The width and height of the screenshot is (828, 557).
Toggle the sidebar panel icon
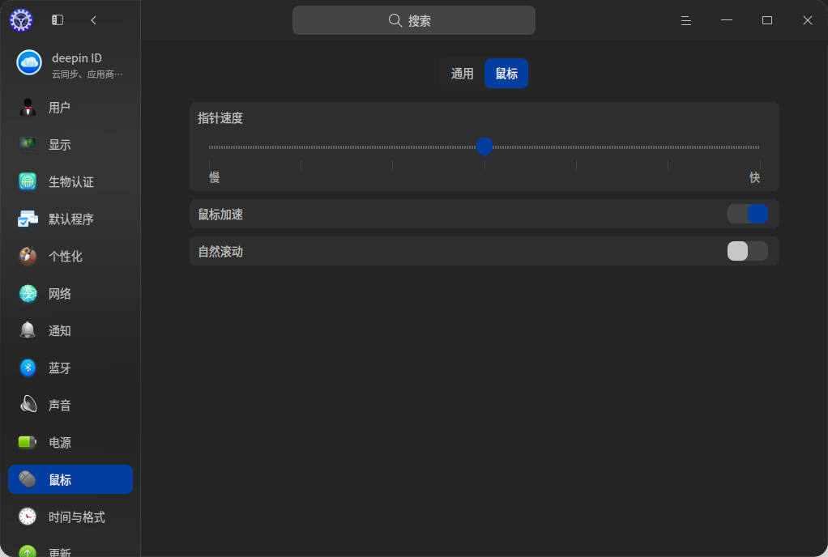click(x=58, y=20)
